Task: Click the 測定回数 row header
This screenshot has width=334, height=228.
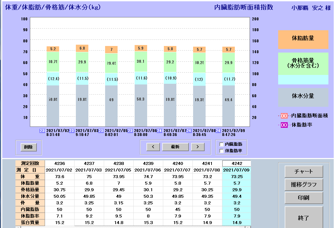Action: [30, 163]
